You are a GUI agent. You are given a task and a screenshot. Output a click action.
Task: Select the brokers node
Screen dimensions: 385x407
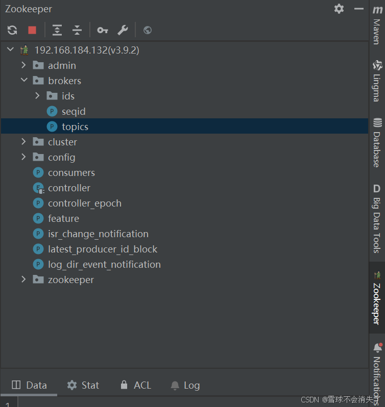tap(64, 81)
